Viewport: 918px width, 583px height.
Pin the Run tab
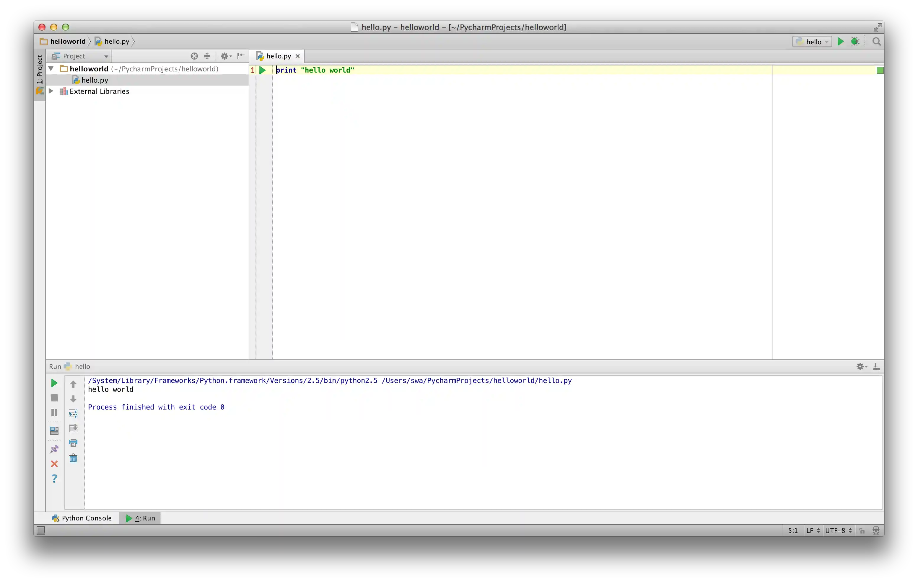click(x=54, y=449)
